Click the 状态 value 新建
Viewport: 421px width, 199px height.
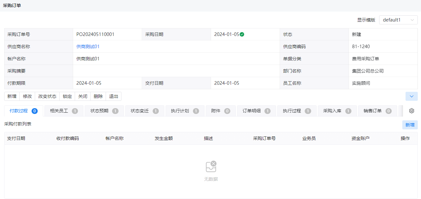tap(357, 34)
